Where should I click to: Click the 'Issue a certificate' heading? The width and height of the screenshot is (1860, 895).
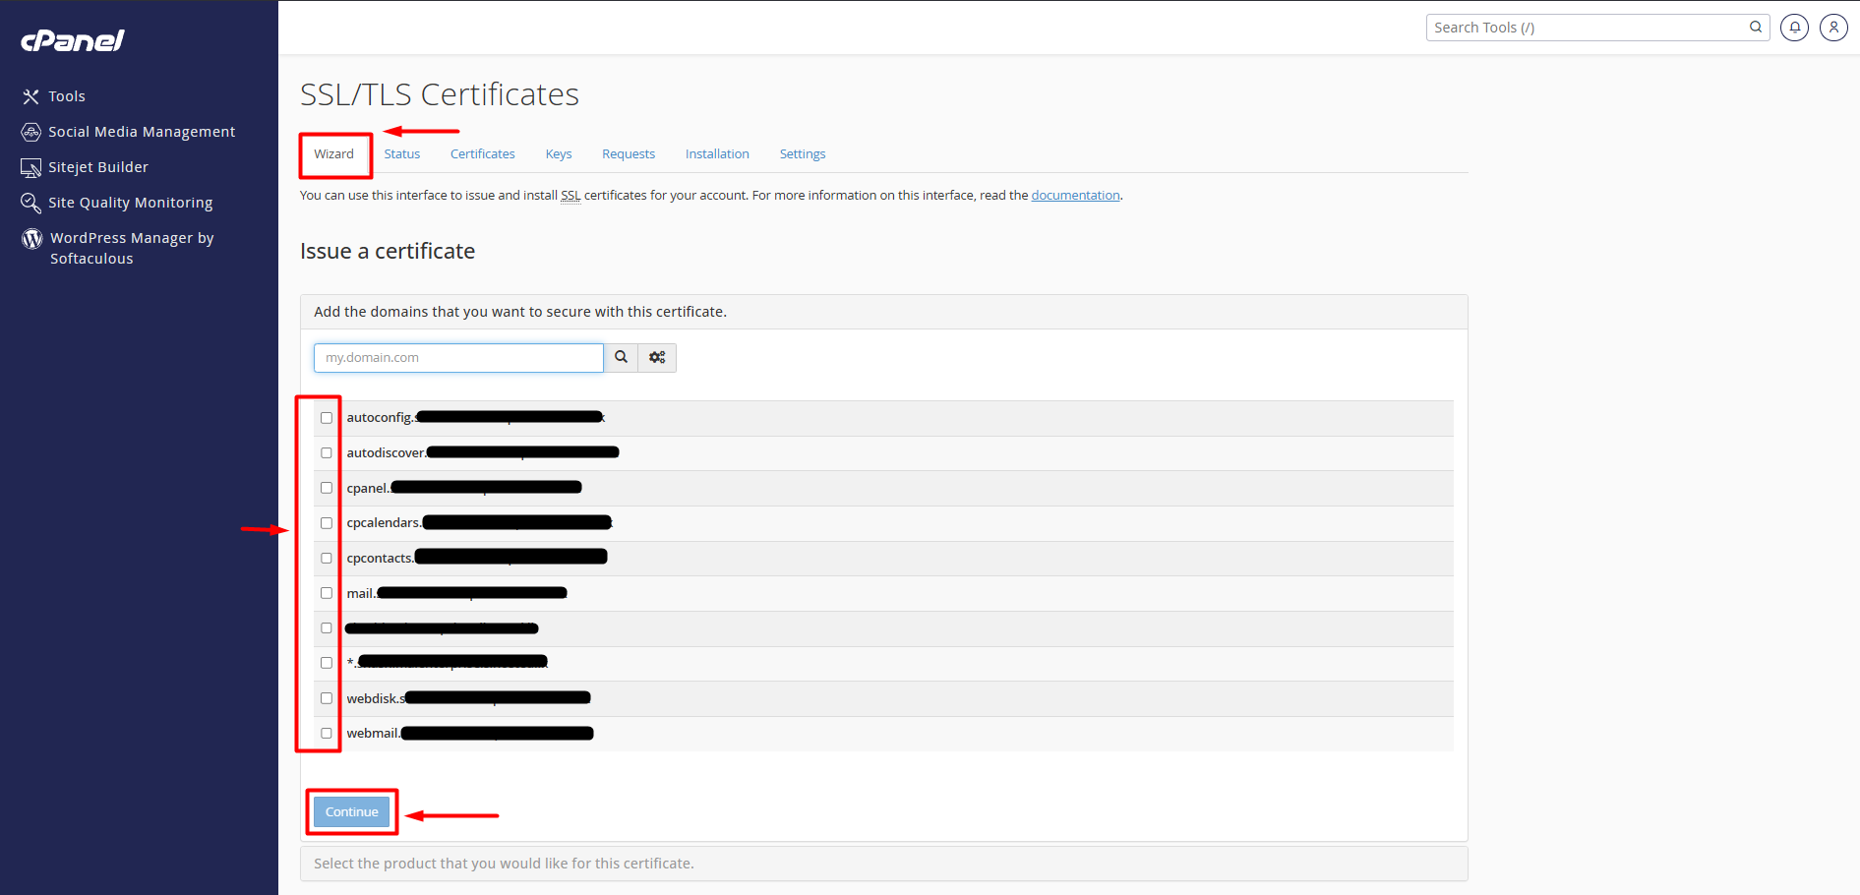point(388,252)
